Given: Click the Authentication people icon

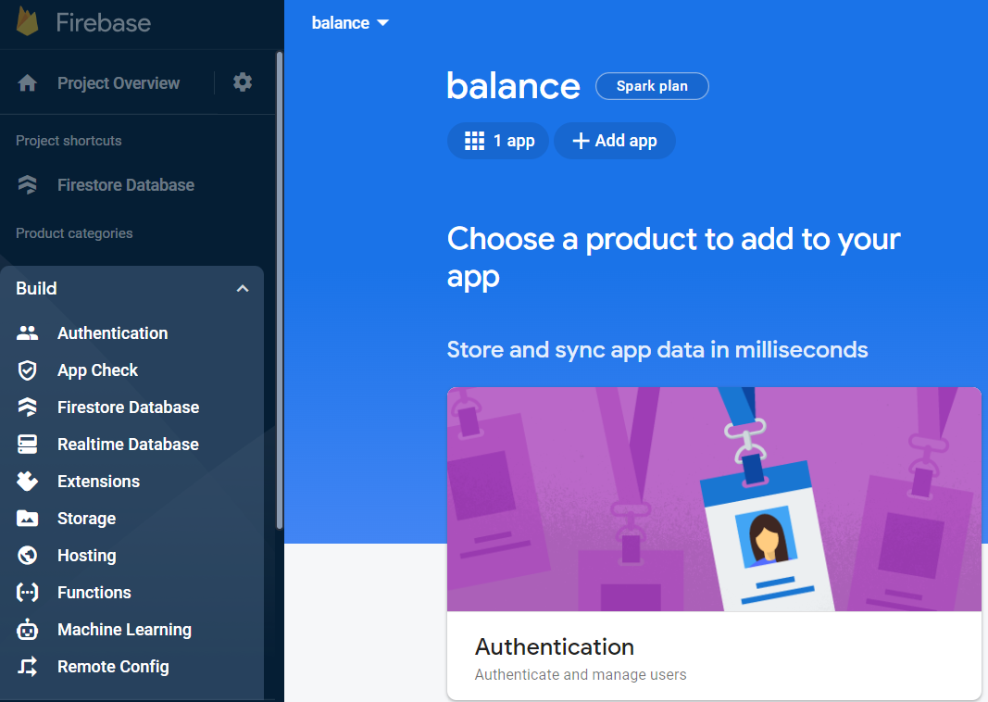Looking at the screenshot, I should tap(27, 332).
